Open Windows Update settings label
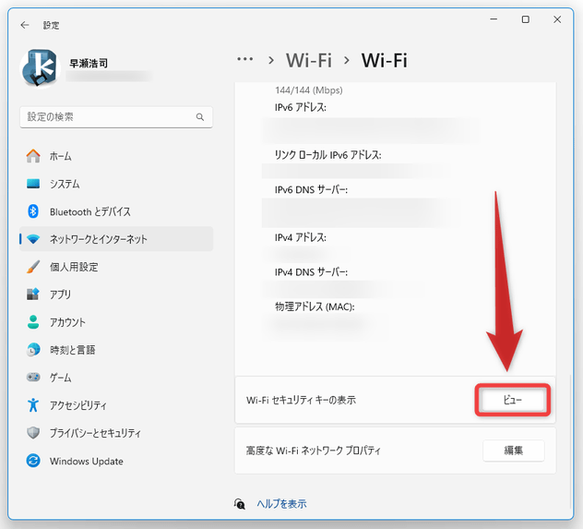 click(x=87, y=462)
